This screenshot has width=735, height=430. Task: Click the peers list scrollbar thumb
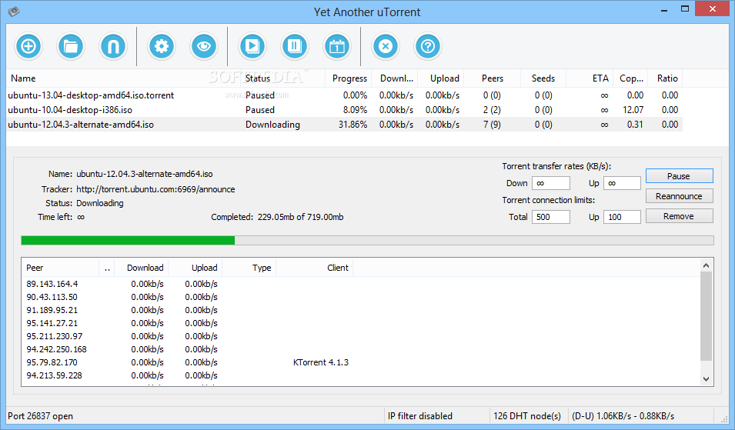pyautogui.click(x=706, y=315)
